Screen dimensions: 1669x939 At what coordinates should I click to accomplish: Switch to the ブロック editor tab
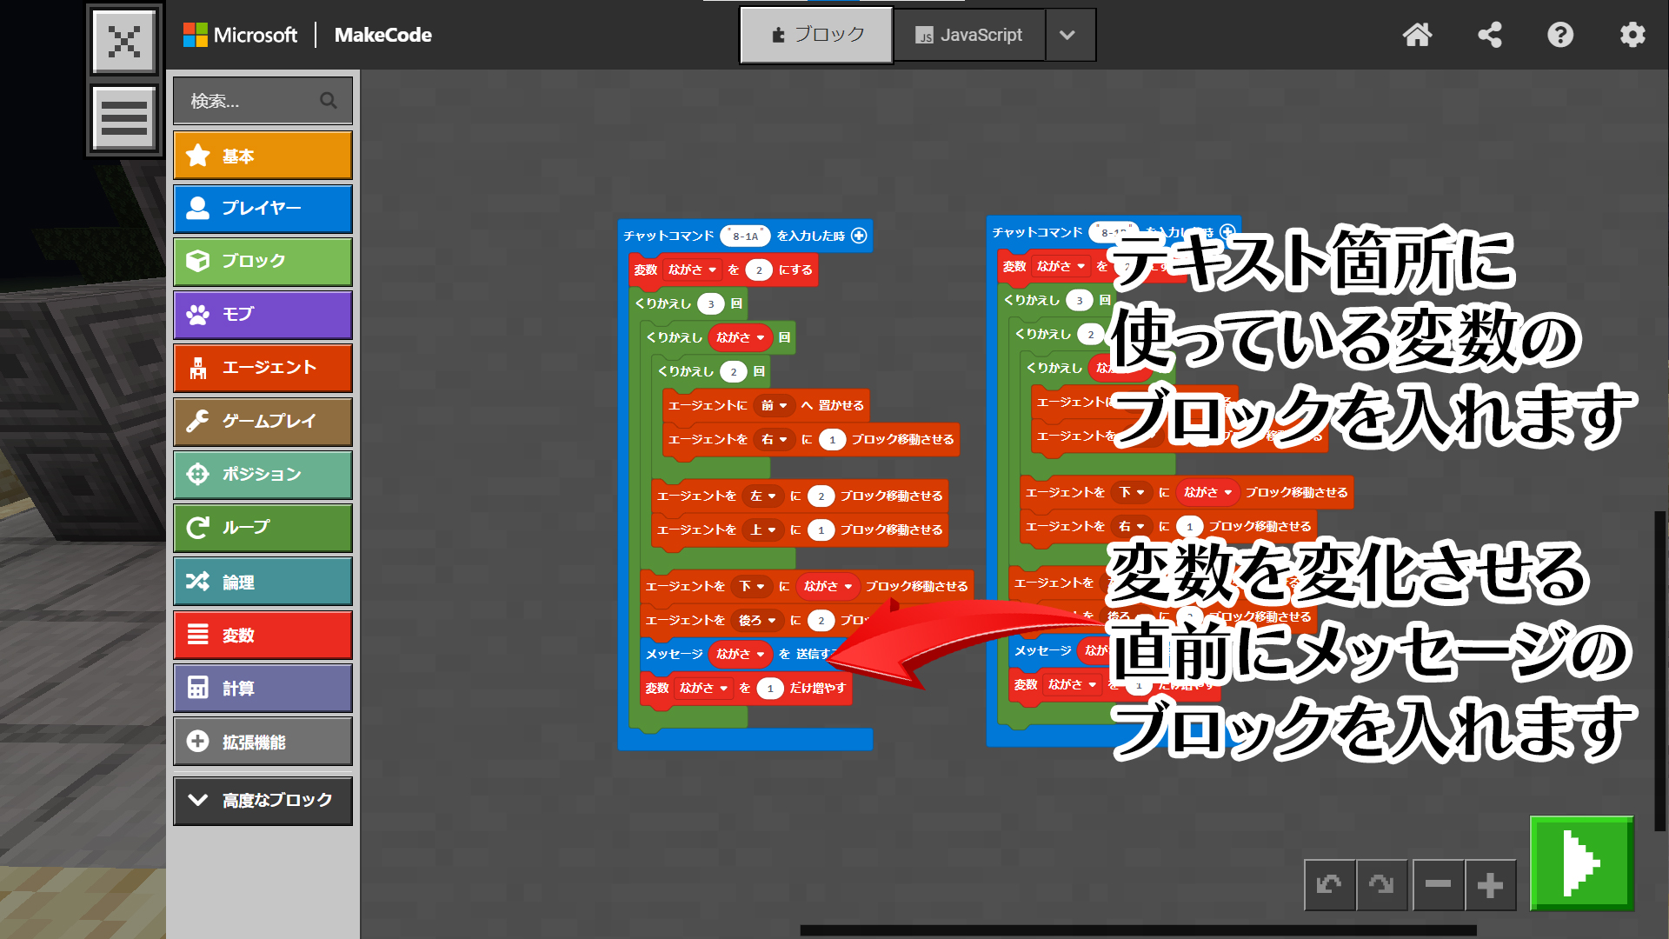816,35
